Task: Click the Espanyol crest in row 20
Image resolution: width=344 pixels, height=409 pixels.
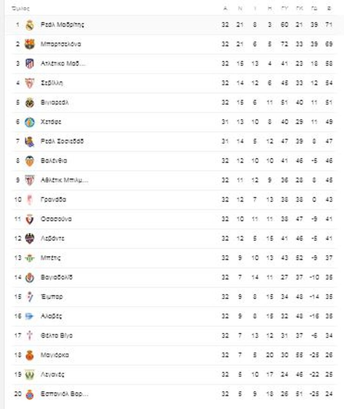Action: click(30, 394)
